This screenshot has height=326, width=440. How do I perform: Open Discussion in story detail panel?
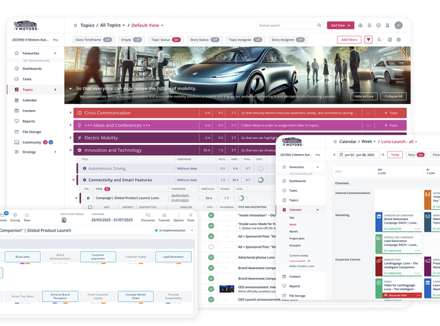(148, 217)
